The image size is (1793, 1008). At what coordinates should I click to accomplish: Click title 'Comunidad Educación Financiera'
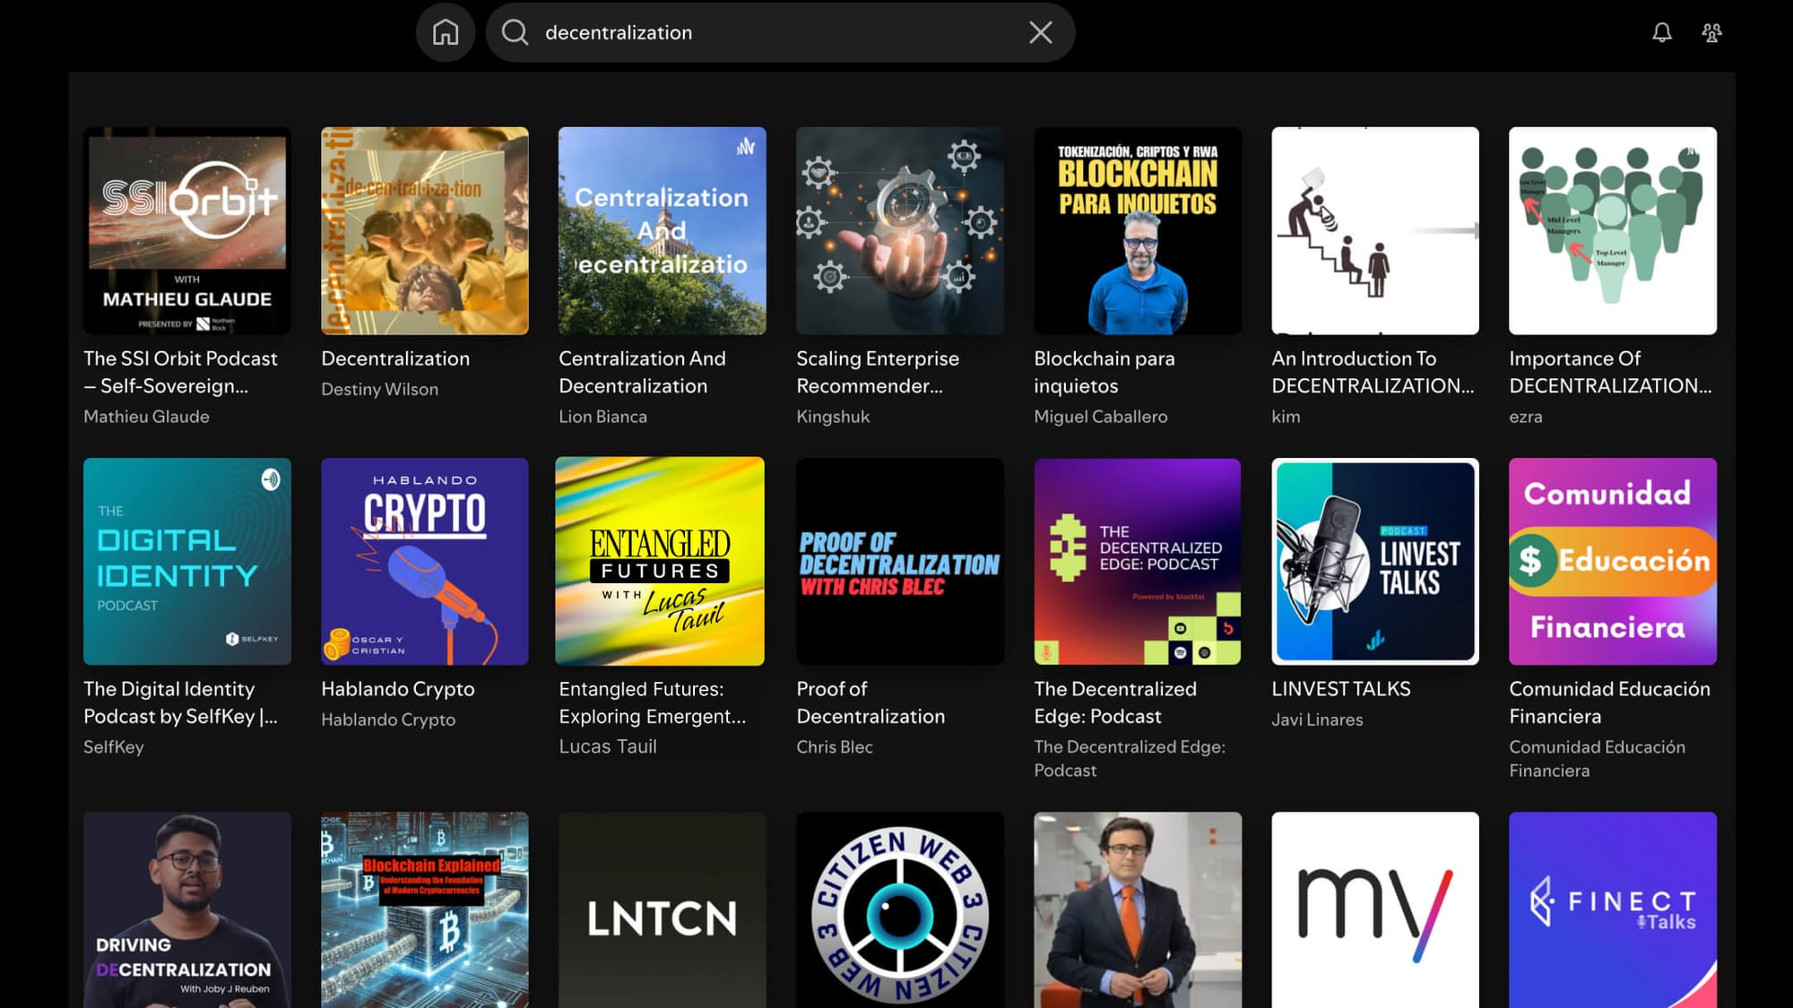(x=1609, y=702)
